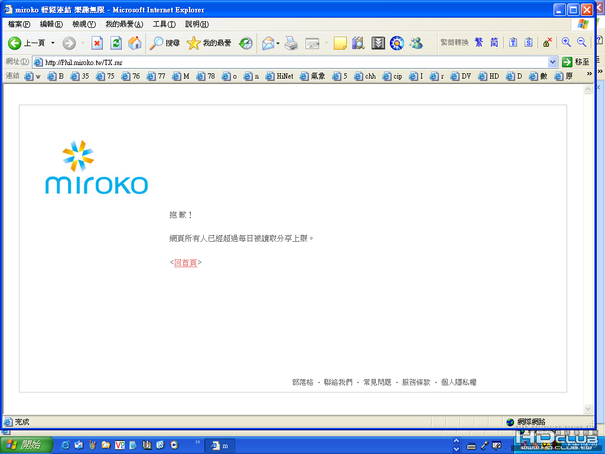Viewport: 605px width, 454px height.
Task: Open the 78 links bar shortcut
Action: pos(206,76)
